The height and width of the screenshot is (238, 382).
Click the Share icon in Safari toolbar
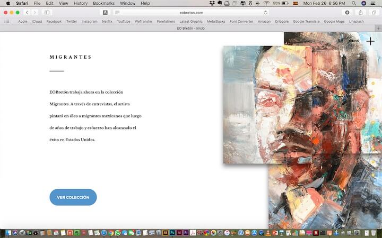(361, 12)
